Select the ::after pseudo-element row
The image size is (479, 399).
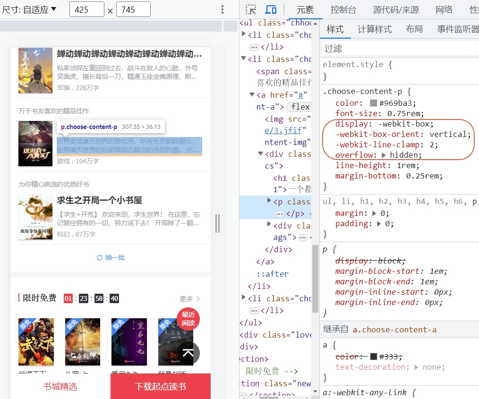coord(273,274)
